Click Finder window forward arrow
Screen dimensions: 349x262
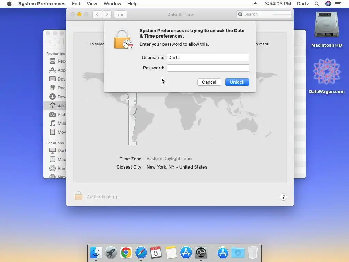(x=59, y=42)
